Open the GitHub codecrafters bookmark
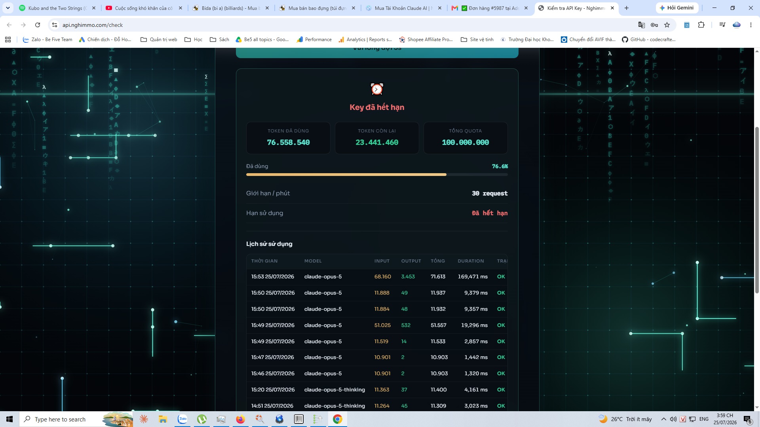The height and width of the screenshot is (427, 760). (649, 40)
